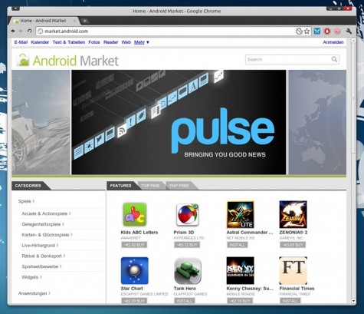The width and height of the screenshot is (364, 314).
Task: Expand the Mehr dropdown menu
Action: [142, 42]
